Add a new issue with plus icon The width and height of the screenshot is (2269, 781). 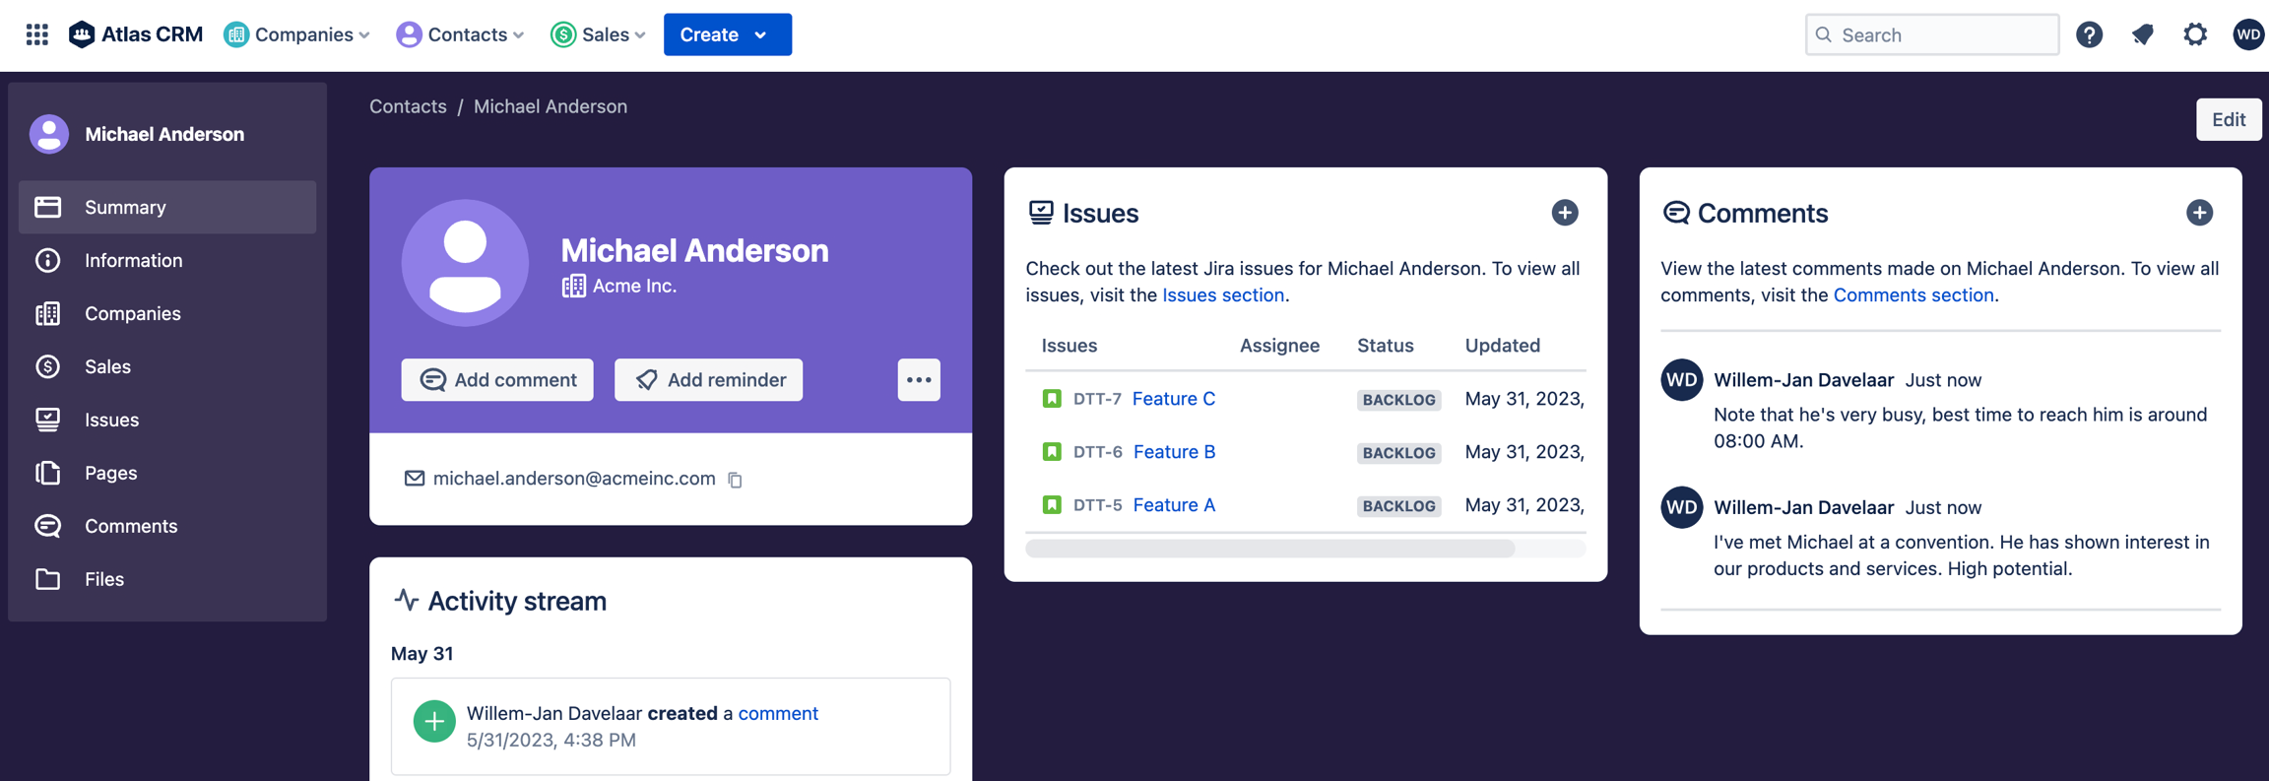tap(1564, 213)
